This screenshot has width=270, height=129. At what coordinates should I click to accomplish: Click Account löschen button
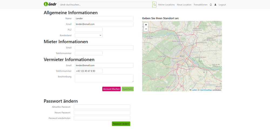click(112, 89)
